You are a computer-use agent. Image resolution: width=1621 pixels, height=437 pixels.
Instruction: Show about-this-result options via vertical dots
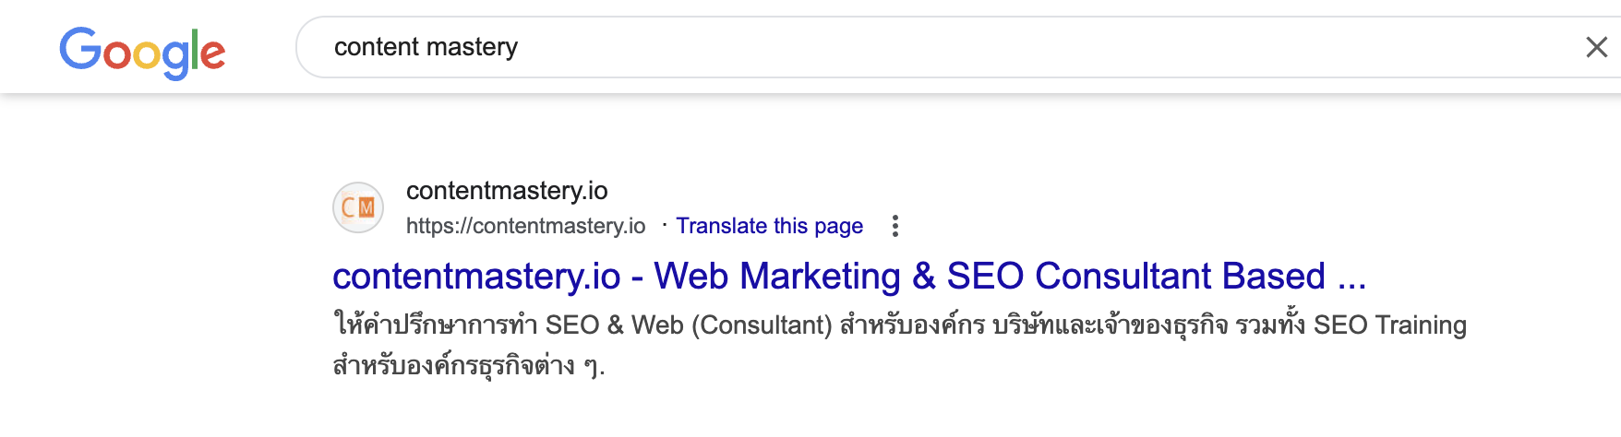click(x=895, y=226)
